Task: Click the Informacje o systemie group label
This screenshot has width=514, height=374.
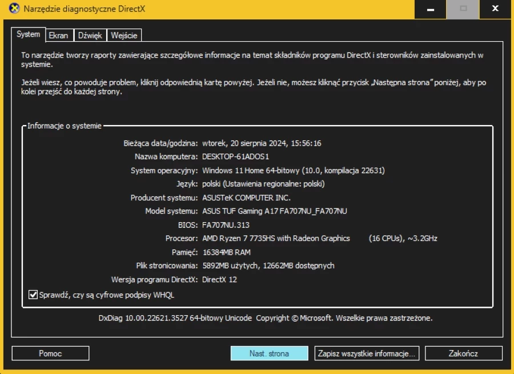Action: 65,126
